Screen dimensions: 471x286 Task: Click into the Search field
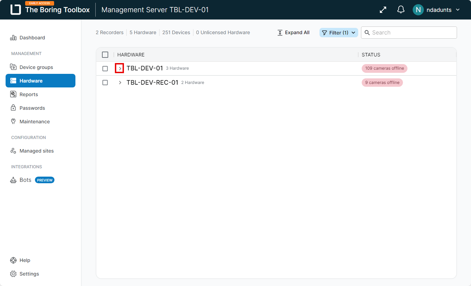(x=412, y=32)
